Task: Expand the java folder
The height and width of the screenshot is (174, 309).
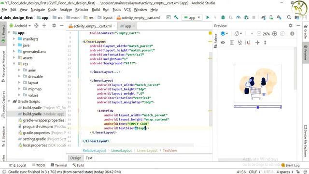Action: click(14, 45)
